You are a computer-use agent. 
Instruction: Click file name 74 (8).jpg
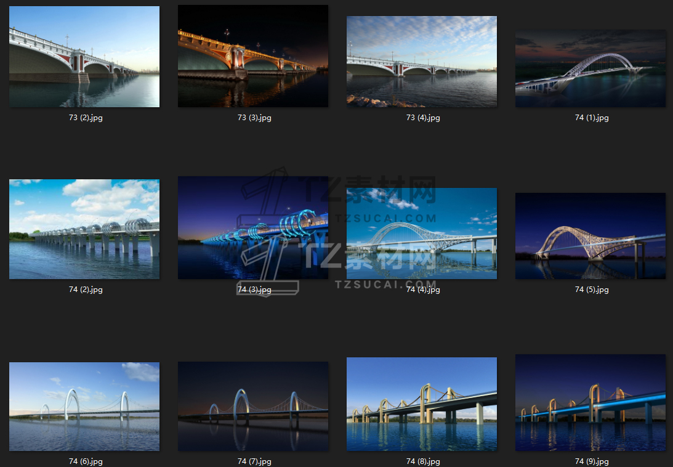coord(423,461)
